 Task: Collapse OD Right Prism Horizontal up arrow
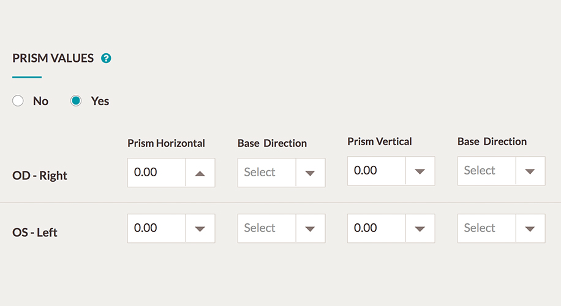tap(200, 173)
